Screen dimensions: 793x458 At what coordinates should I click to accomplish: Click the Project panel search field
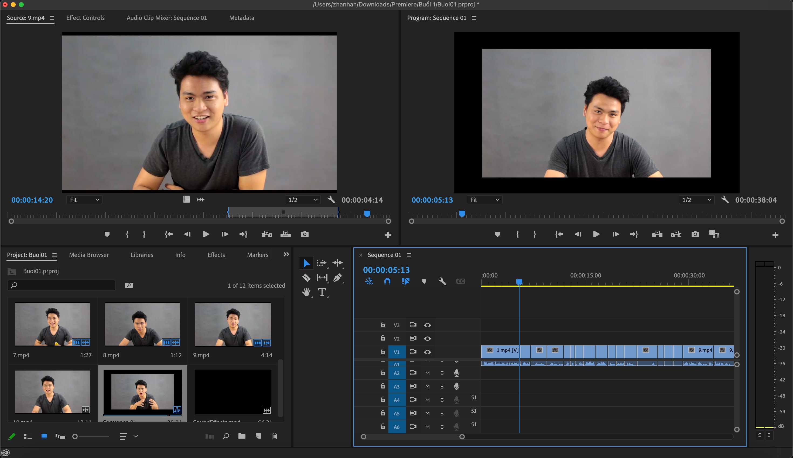(x=62, y=285)
